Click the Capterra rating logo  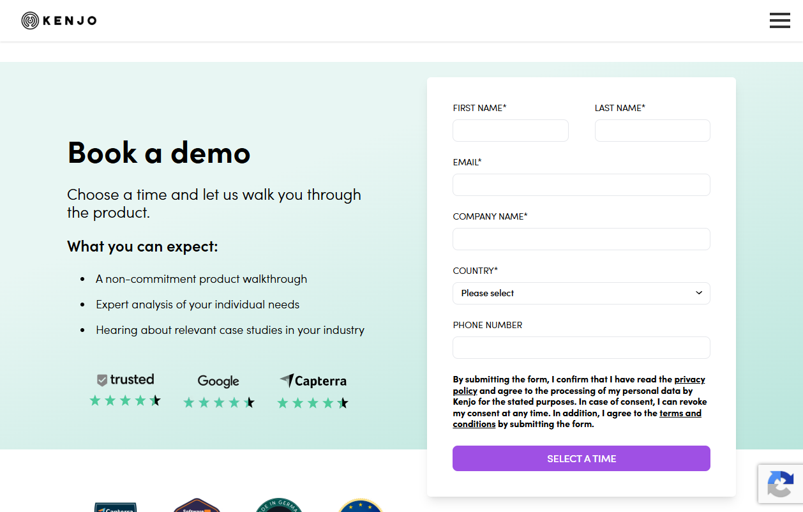(313, 380)
